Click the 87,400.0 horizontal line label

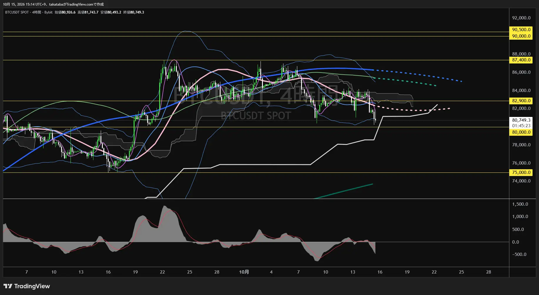click(x=521, y=60)
